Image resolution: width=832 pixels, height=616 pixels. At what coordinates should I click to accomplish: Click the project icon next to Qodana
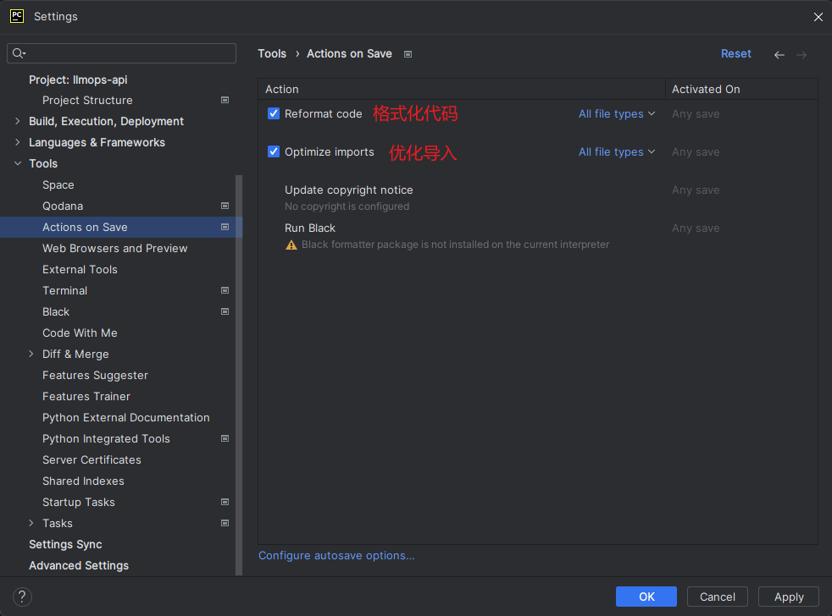(225, 206)
